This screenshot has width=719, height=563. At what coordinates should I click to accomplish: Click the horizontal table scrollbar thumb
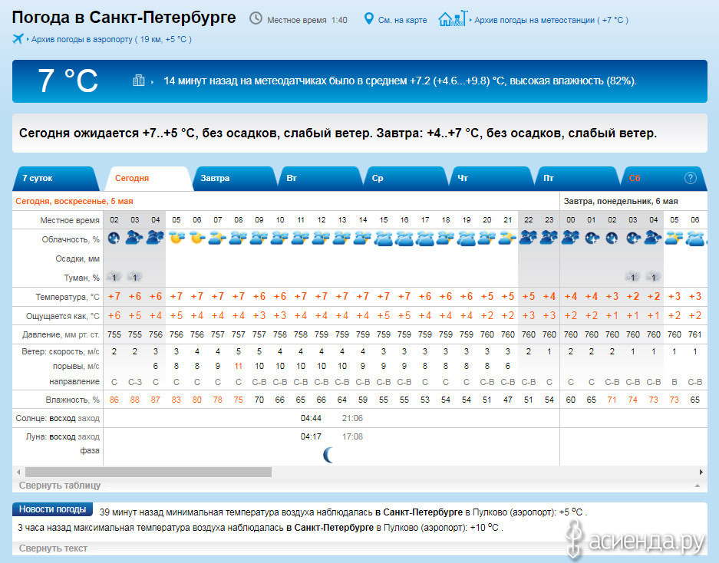coord(148,472)
